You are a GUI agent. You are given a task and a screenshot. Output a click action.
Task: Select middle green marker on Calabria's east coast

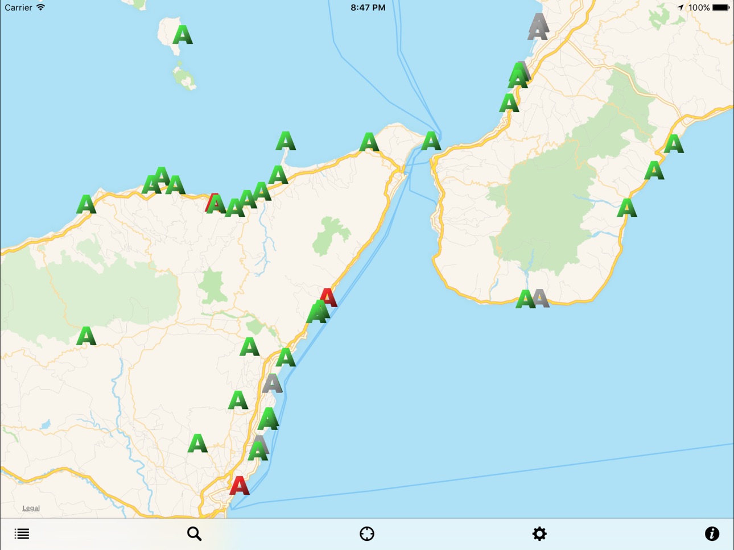click(654, 171)
